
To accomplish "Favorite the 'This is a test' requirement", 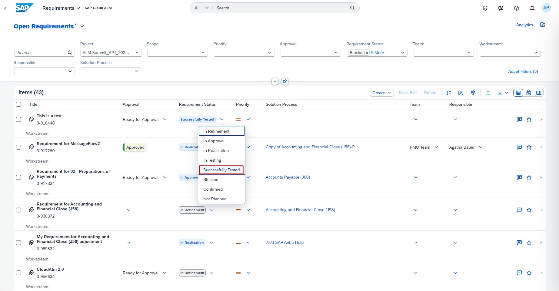I will 529,119.
